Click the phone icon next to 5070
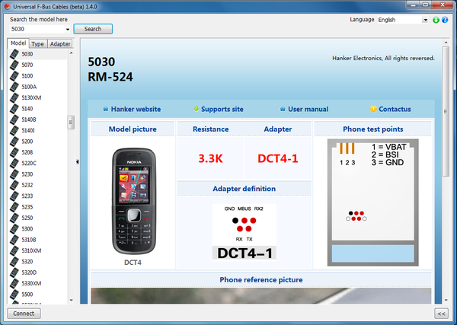 [x=14, y=65]
